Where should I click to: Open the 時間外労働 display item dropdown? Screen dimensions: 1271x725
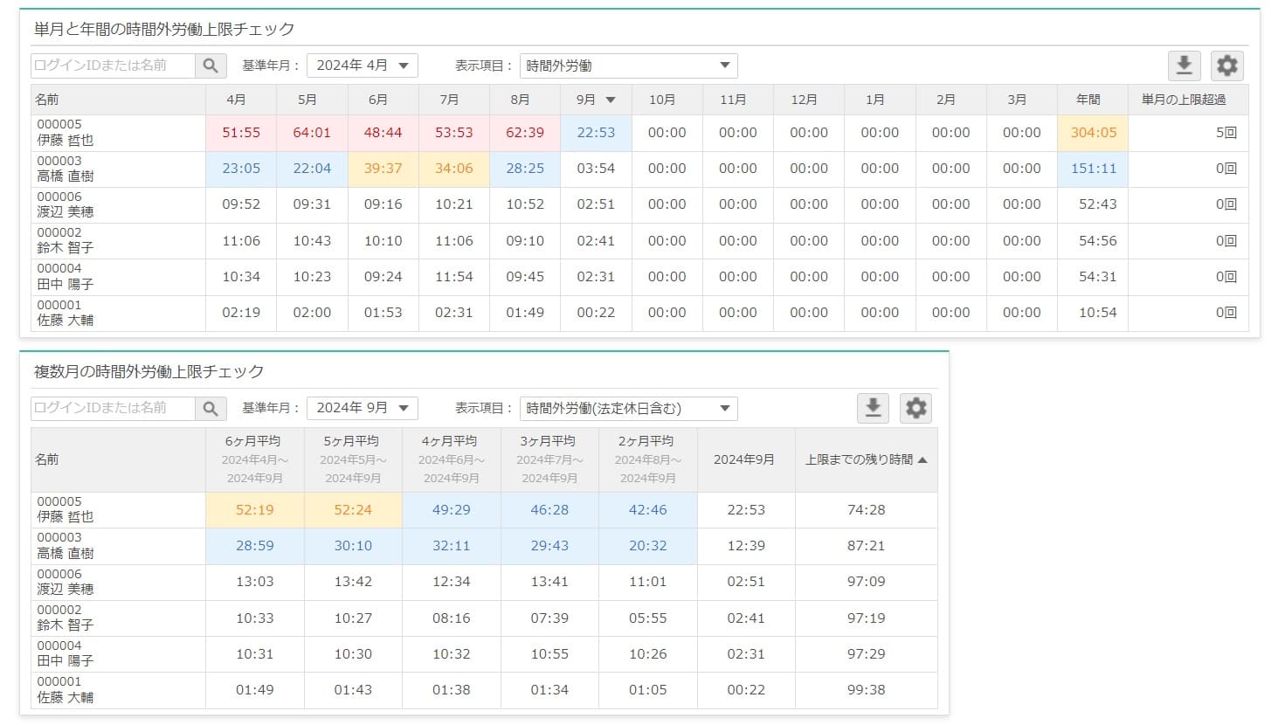click(628, 66)
